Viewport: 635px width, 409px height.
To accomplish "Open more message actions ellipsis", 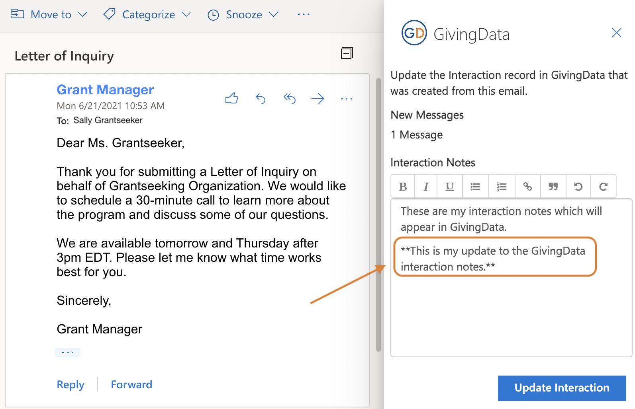I will point(347,98).
